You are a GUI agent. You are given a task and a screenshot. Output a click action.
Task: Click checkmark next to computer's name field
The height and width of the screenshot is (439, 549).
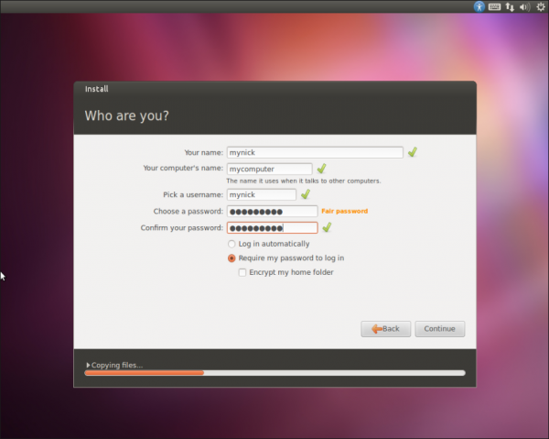321,169
